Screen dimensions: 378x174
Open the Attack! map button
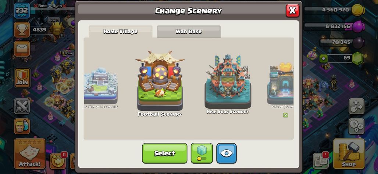30,153
